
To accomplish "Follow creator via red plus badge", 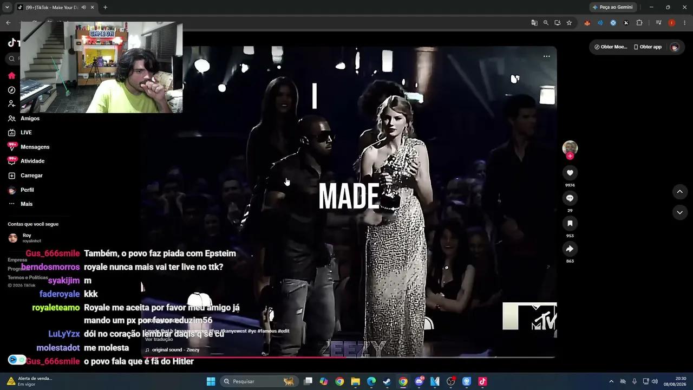I will [570, 156].
